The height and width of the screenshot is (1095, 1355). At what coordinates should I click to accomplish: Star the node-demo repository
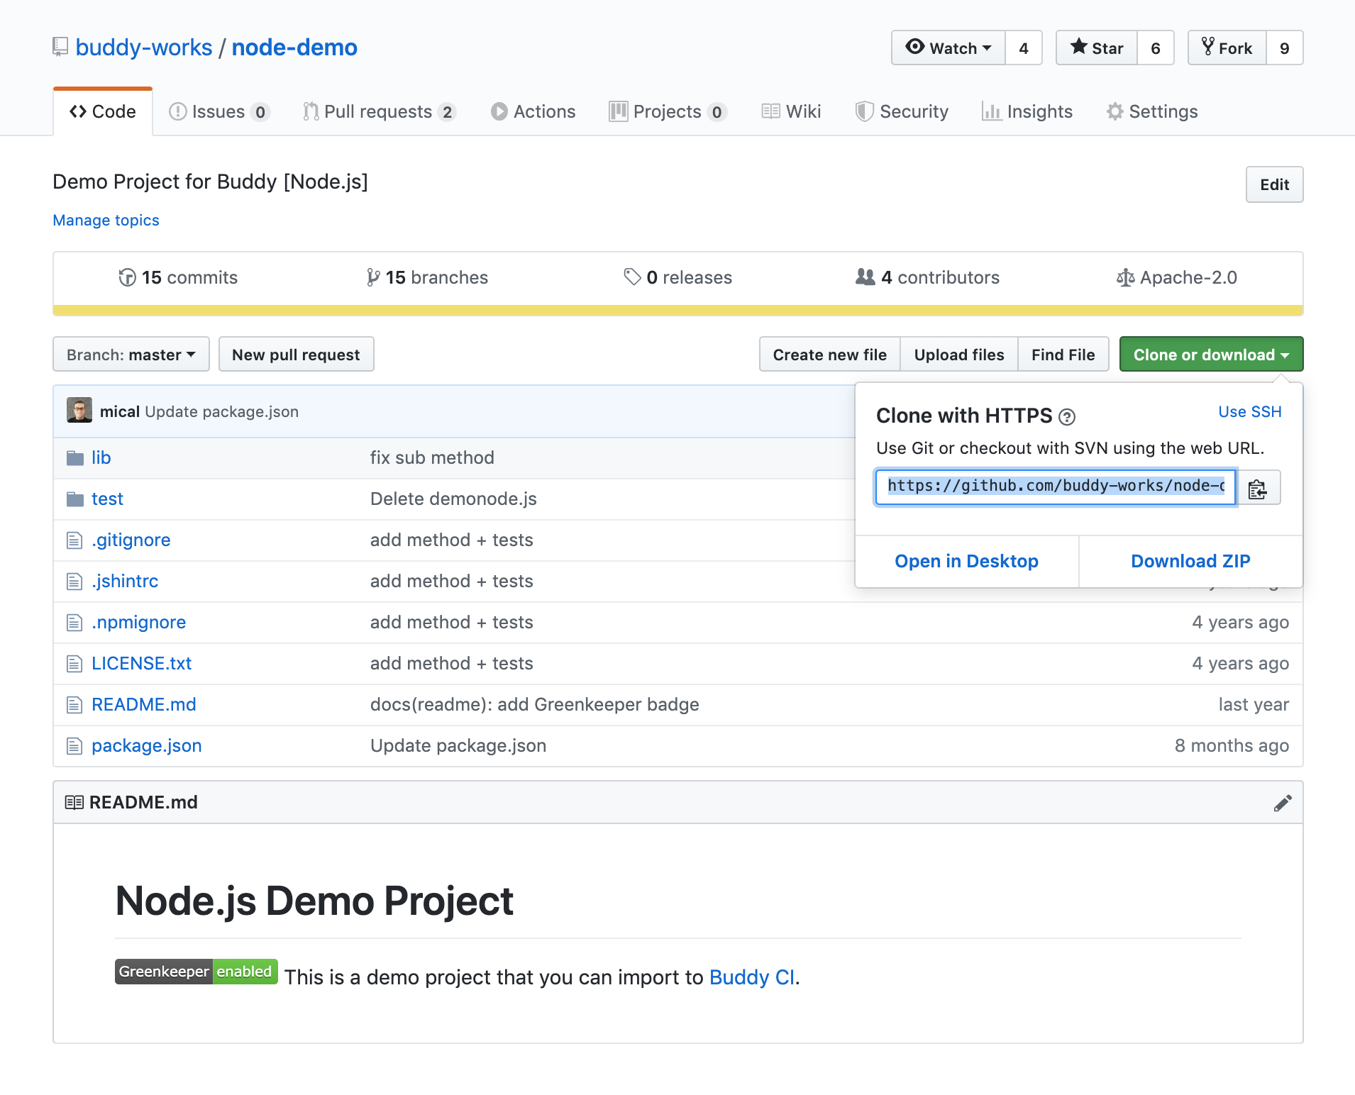coord(1097,48)
